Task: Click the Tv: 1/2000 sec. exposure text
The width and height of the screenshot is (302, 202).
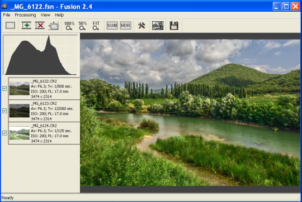Action: point(60,109)
